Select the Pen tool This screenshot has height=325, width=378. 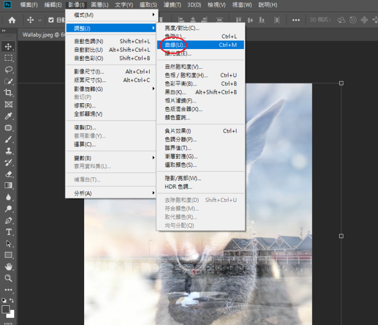[9, 220]
